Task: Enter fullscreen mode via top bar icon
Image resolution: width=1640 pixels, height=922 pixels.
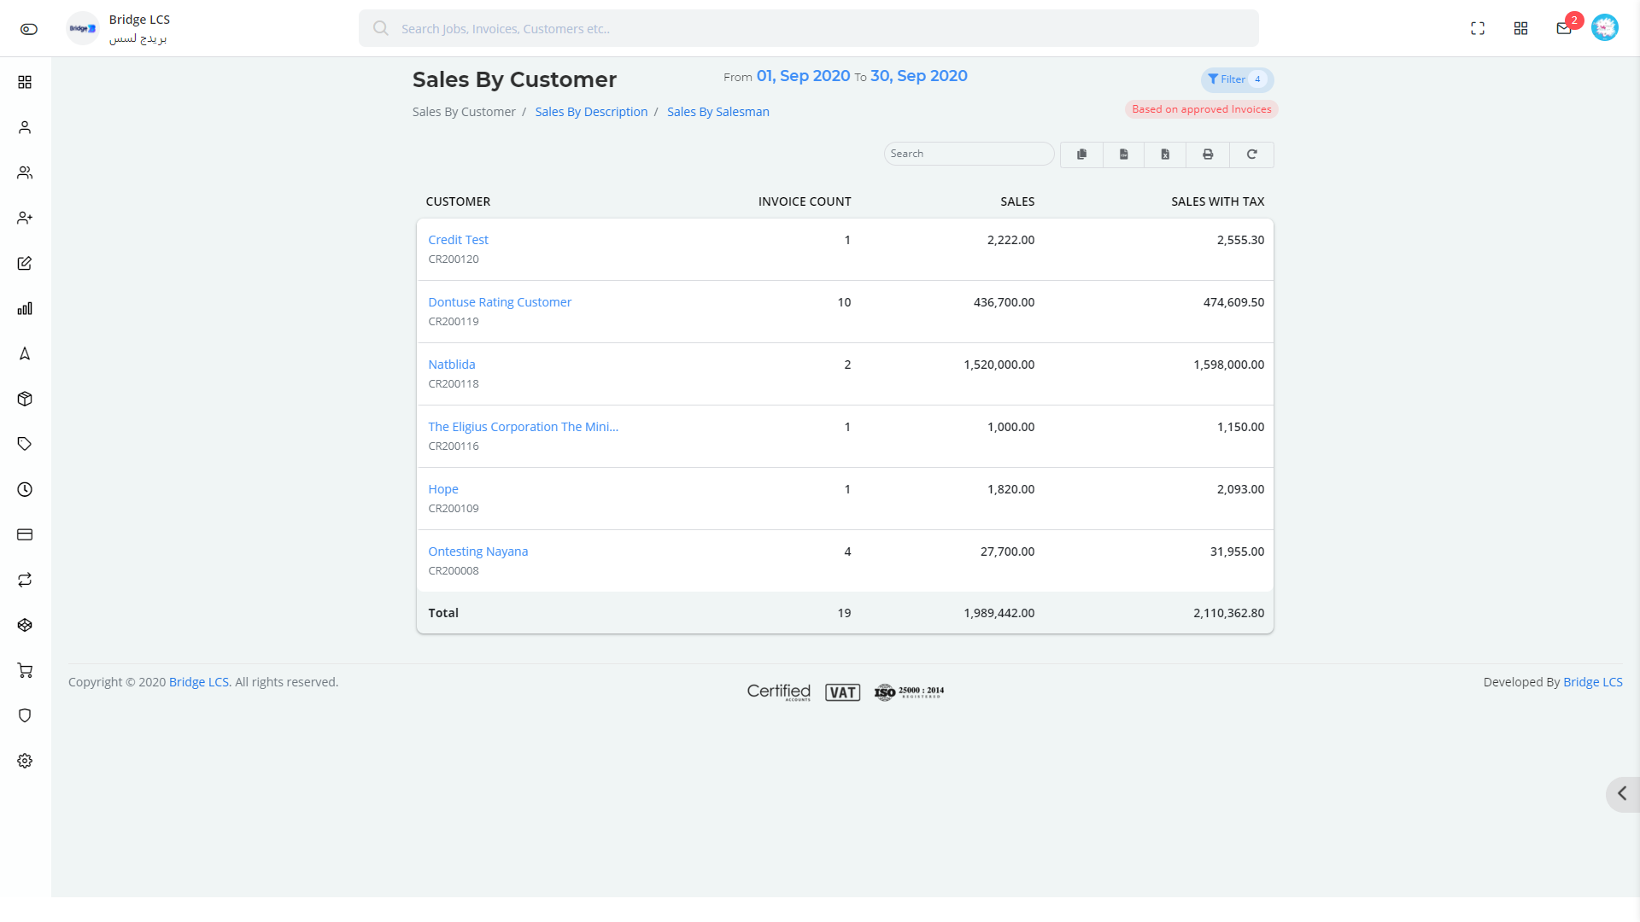Action: [x=1478, y=29]
